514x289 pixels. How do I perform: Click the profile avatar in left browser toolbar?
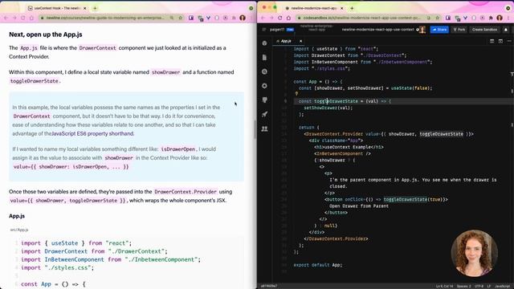point(243,18)
